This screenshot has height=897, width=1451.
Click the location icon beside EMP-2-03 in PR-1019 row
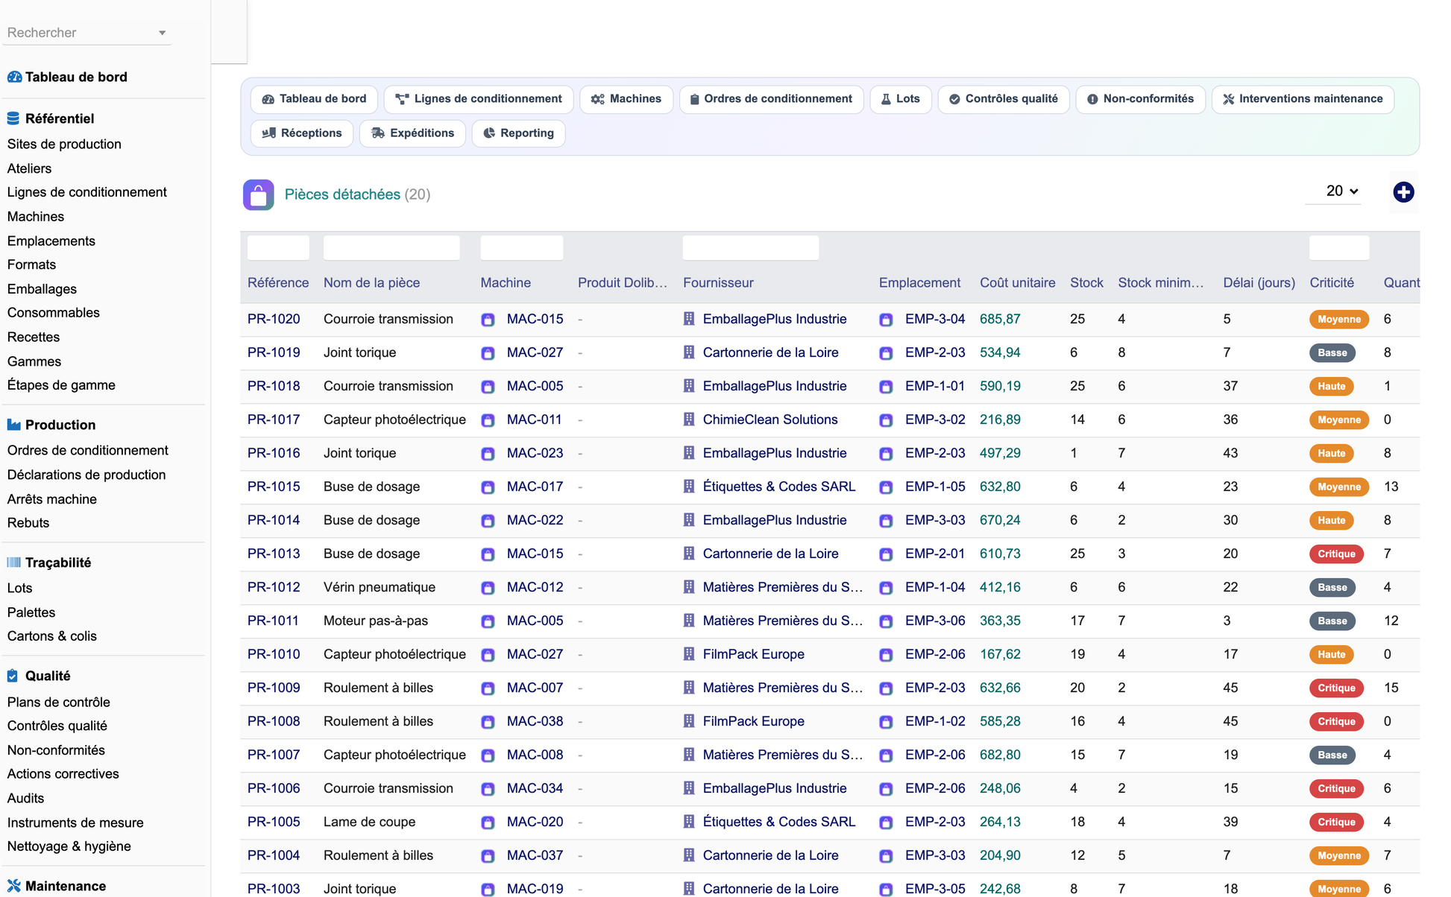pos(886,353)
